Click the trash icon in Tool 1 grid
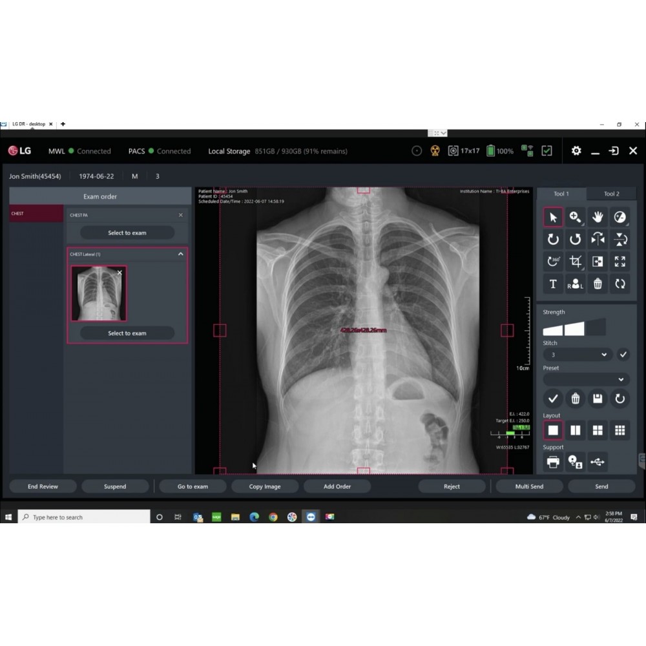Image resolution: width=646 pixels, height=646 pixels. [x=598, y=284]
